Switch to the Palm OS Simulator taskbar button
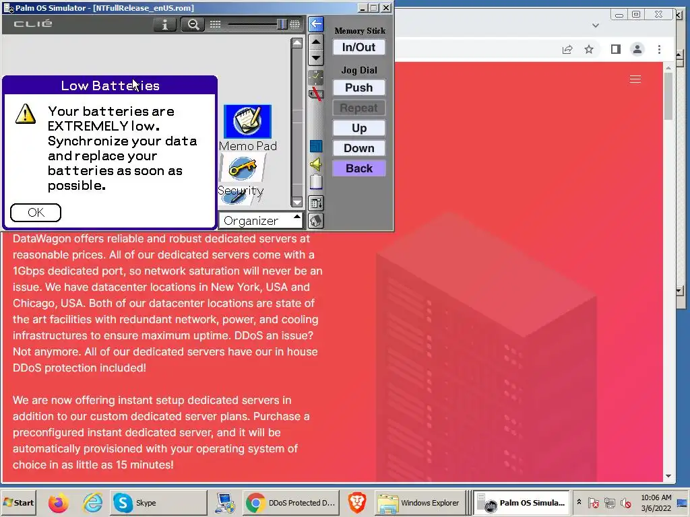 click(x=522, y=502)
